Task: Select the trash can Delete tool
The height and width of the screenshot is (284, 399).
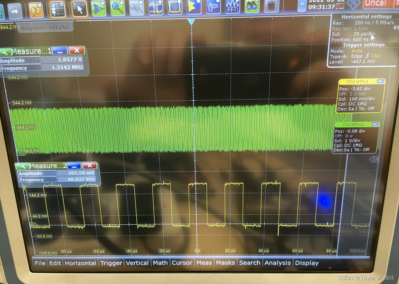Action: pos(271,6)
